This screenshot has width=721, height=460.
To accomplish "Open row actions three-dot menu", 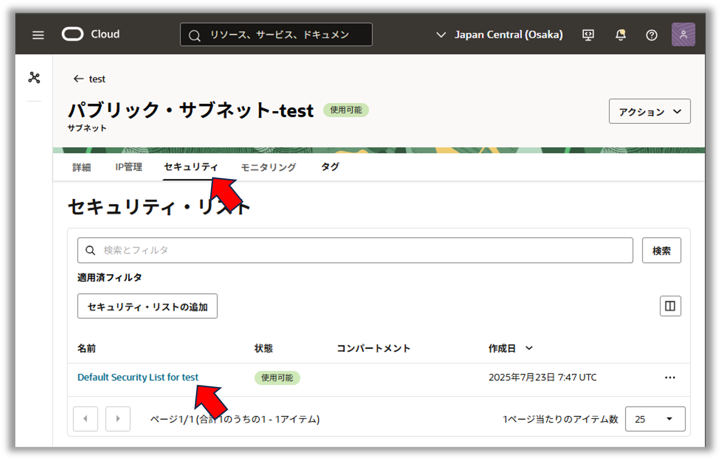I will 670,377.
